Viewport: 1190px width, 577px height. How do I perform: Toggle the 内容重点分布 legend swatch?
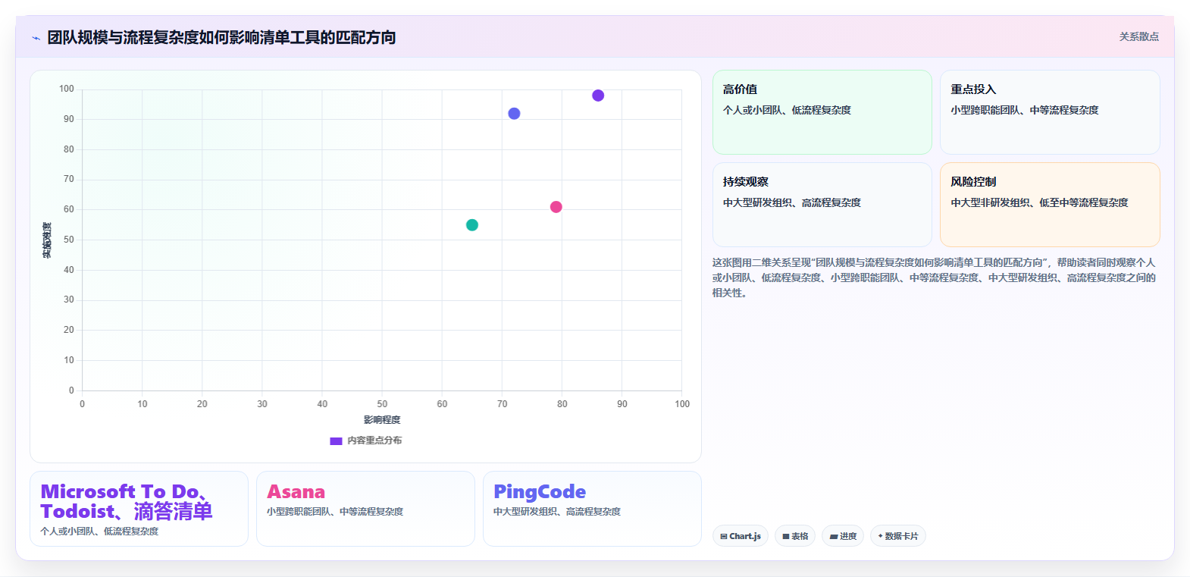[x=336, y=441]
